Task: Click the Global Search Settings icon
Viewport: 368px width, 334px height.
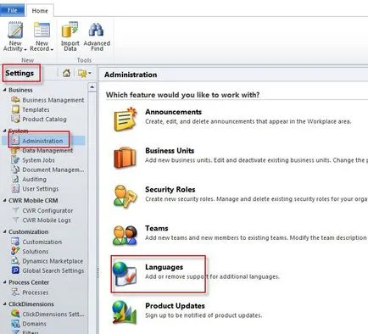Action: point(15,270)
